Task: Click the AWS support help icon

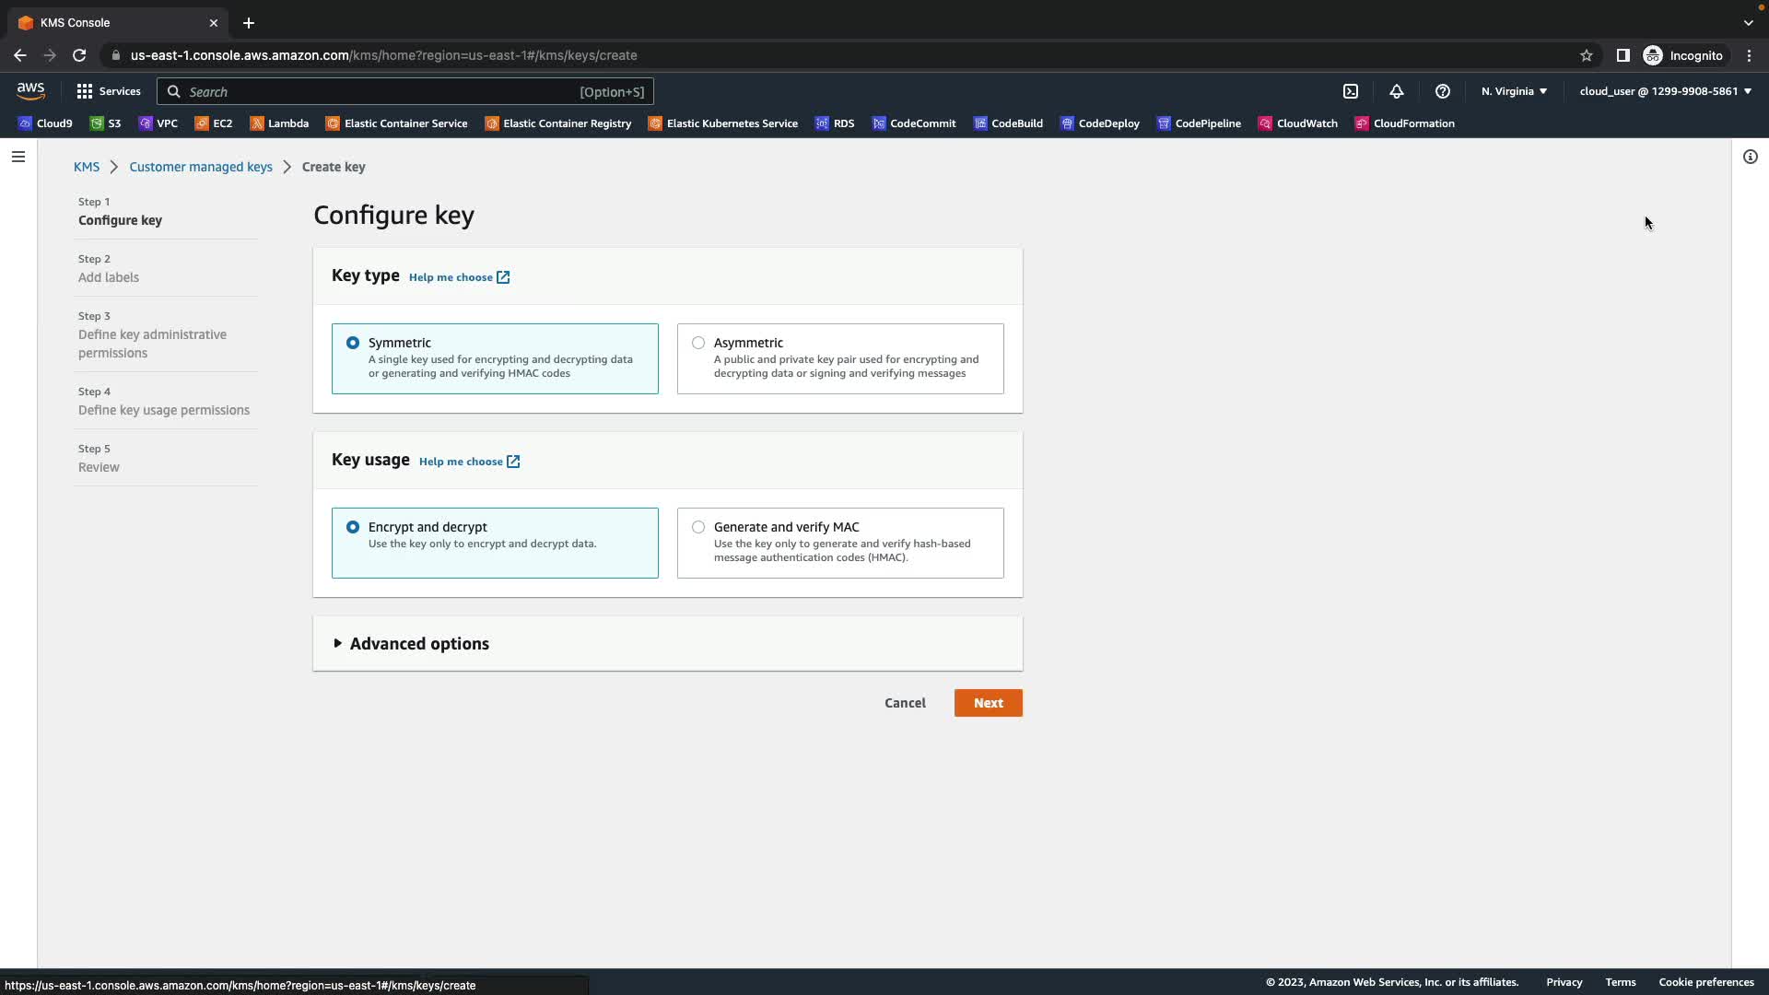Action: 1443,91
